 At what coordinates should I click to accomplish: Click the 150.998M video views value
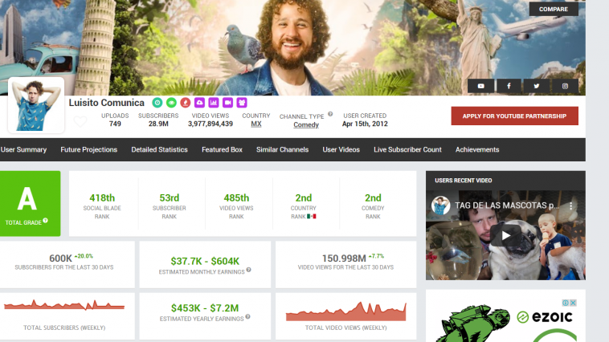pos(344,259)
